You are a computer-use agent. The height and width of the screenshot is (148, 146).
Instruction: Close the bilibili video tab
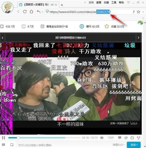click(56, 5)
